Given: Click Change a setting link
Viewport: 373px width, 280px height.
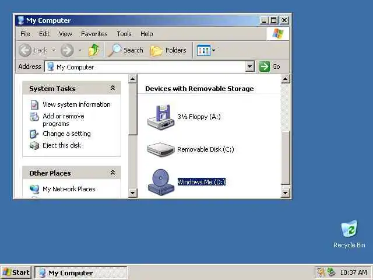Looking at the screenshot, I should tap(66, 134).
